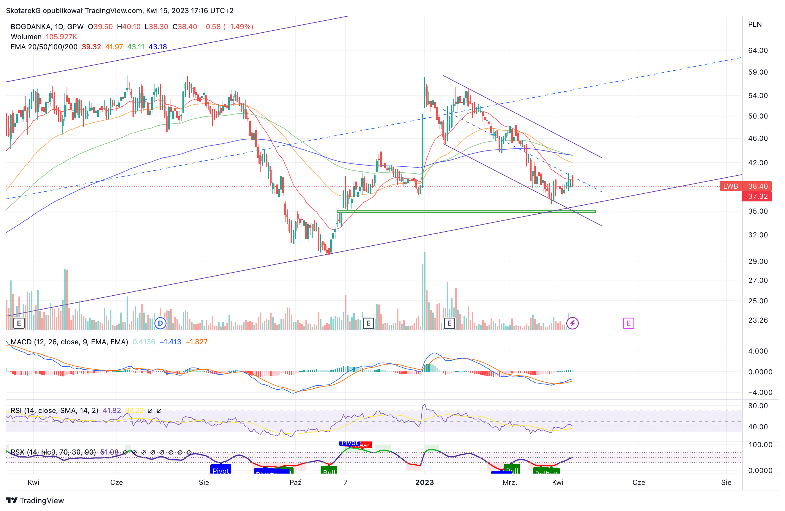This screenshot has height=511, width=785.
Task: Click the EMA value 41.97 in orange
Action: click(x=114, y=47)
